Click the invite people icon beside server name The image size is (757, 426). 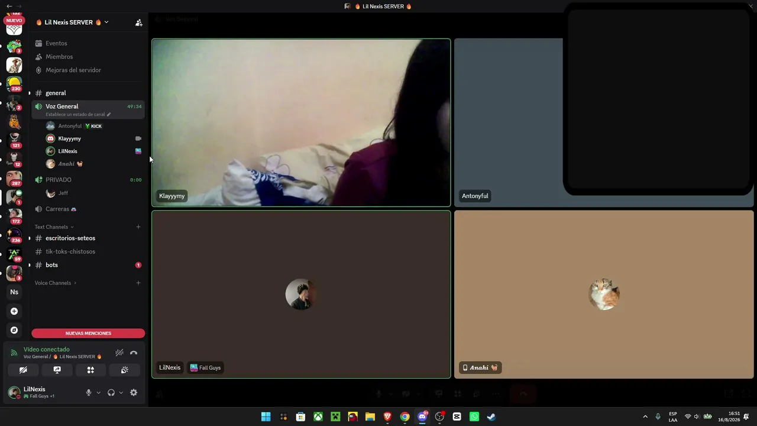[139, 22]
